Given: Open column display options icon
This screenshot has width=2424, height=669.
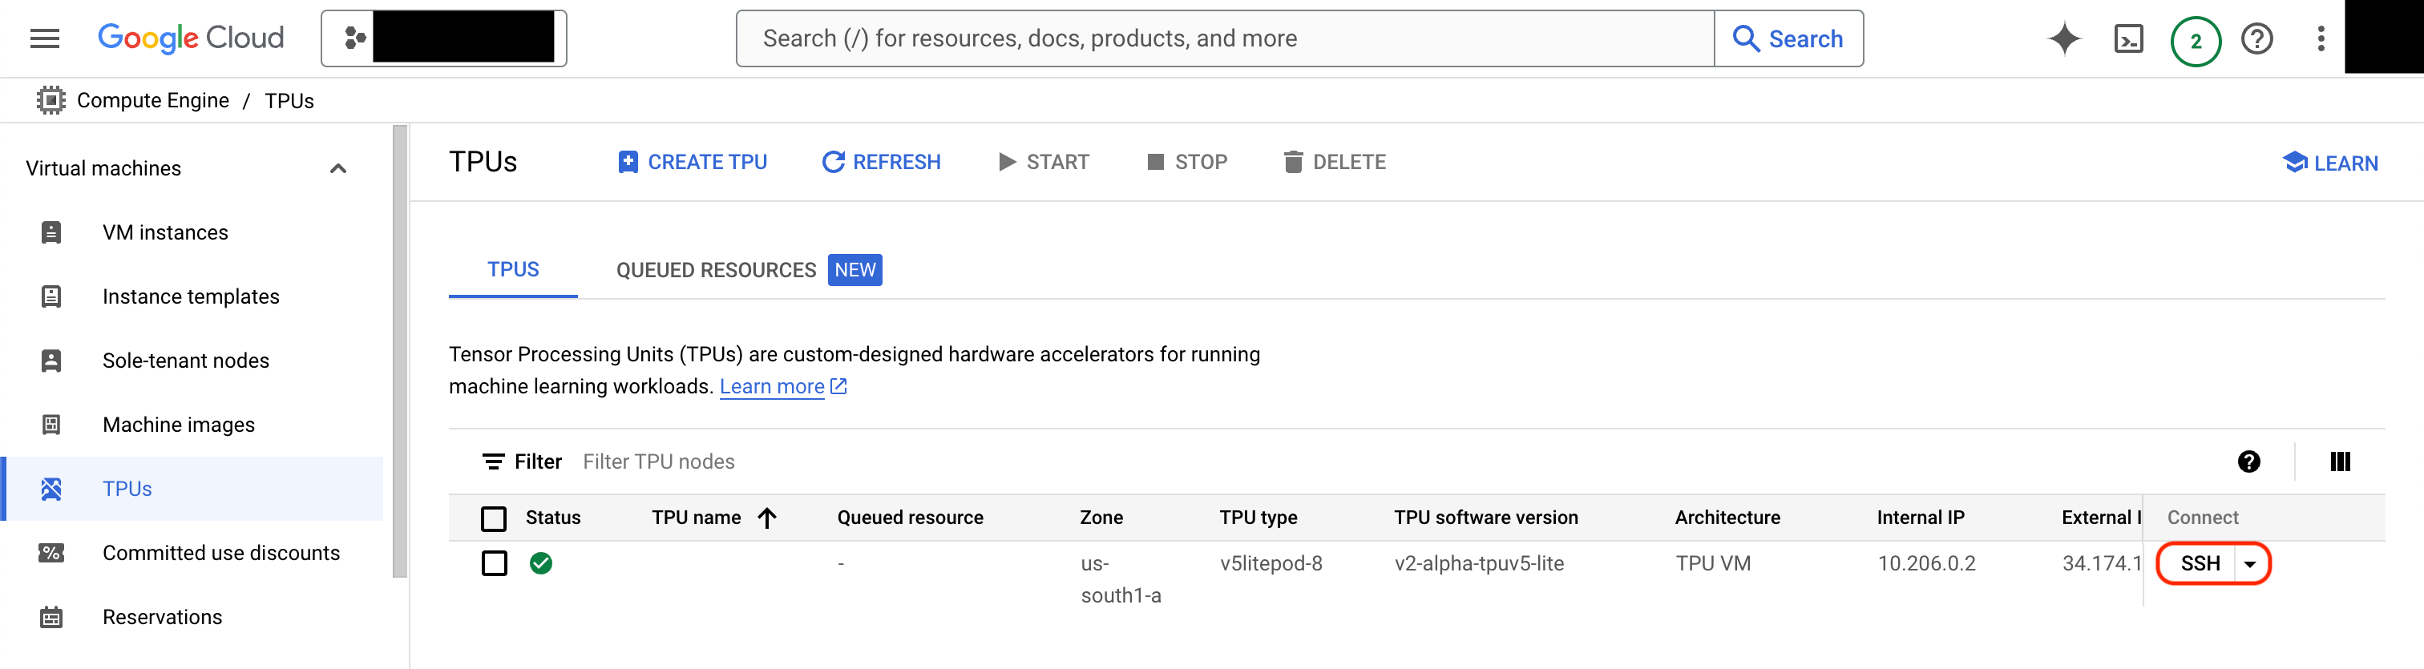Looking at the screenshot, I should coord(2339,461).
